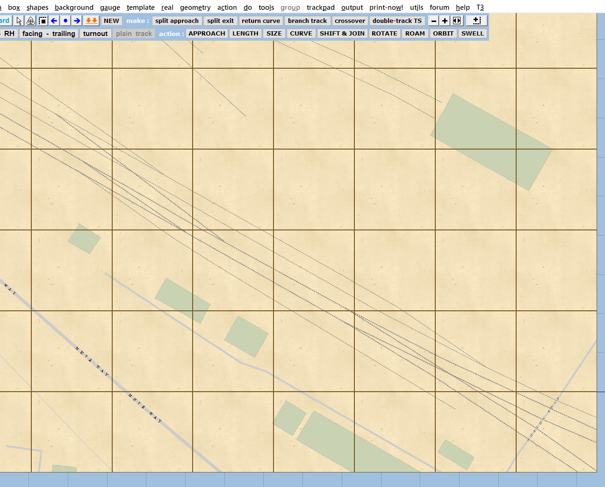The image size is (605, 487).
Task: Click the orange double down-arrow icon
Action: tap(92, 21)
